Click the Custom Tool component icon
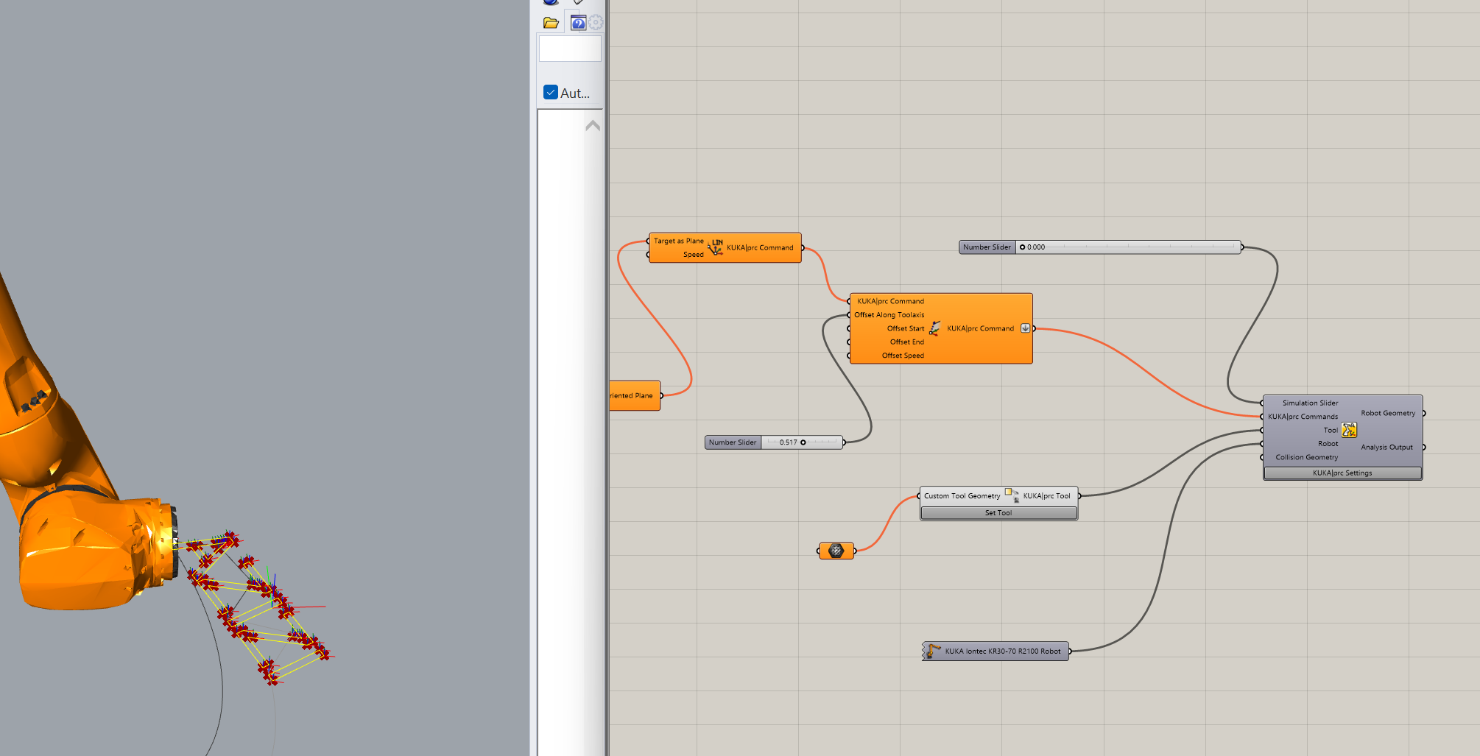1480x756 pixels. (x=1012, y=495)
